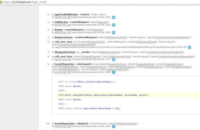Click Router class name in step 4
This screenshot has height=130, width=200.
tap(59, 30)
